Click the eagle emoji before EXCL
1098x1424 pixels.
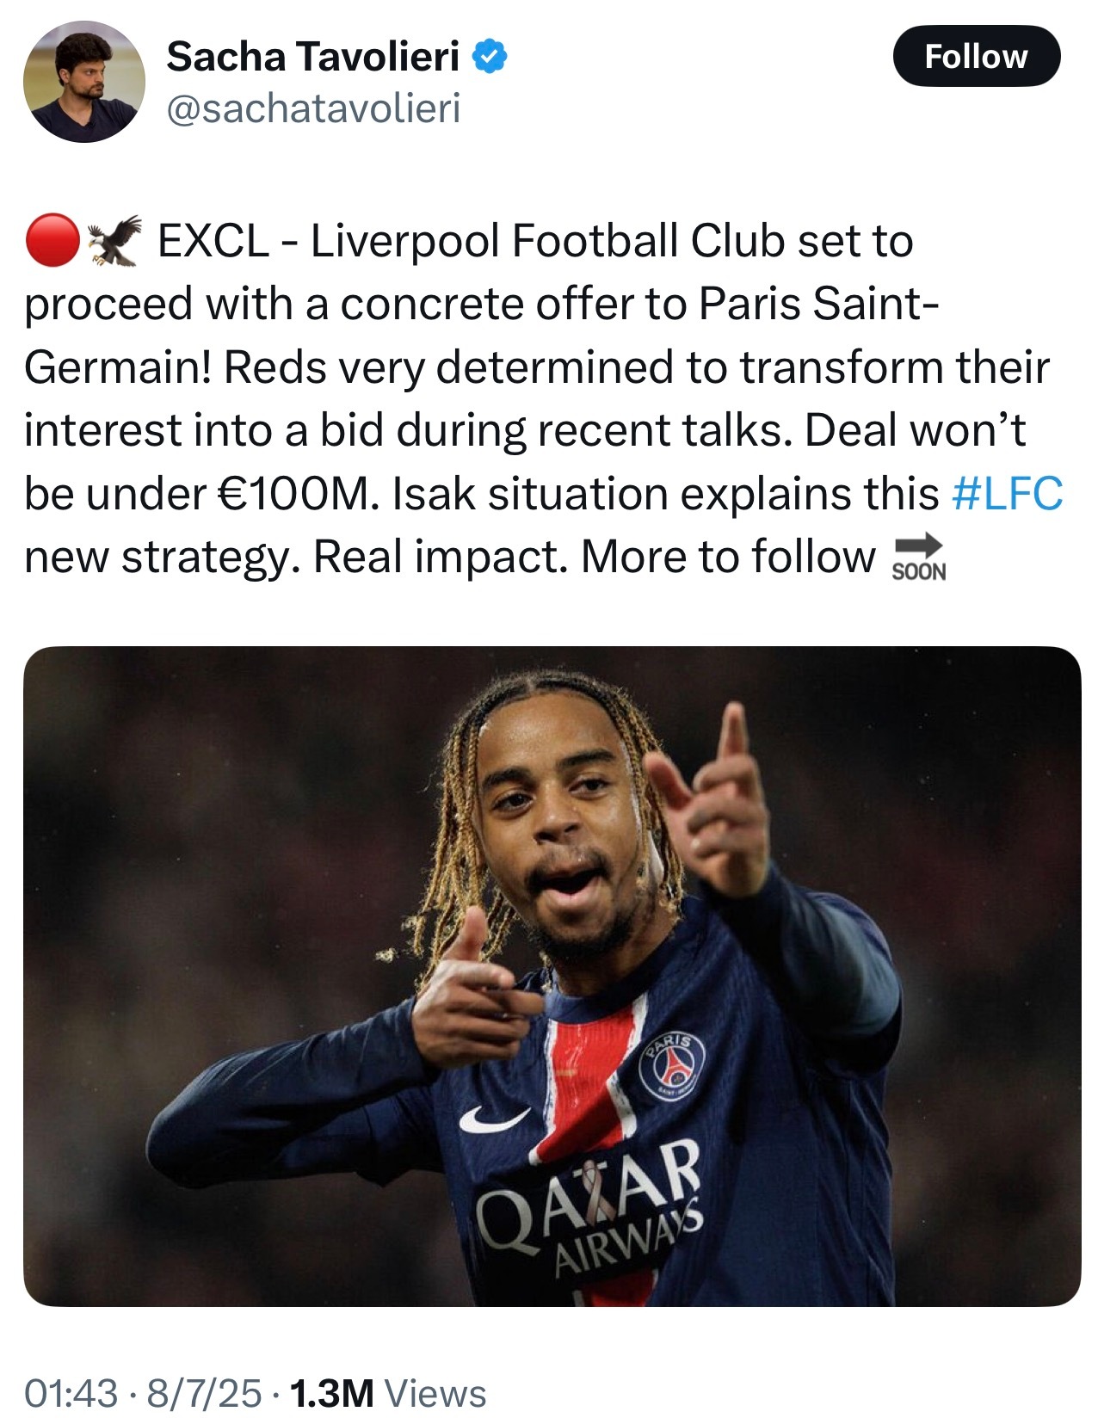tap(115, 241)
